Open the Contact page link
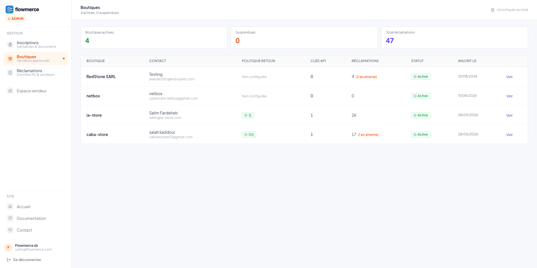This screenshot has width=537, height=268. point(36,230)
